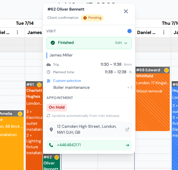Open the #62 Oliver Bennett calendar card
This screenshot has width=178, height=170.
pyautogui.click(x=51, y=162)
